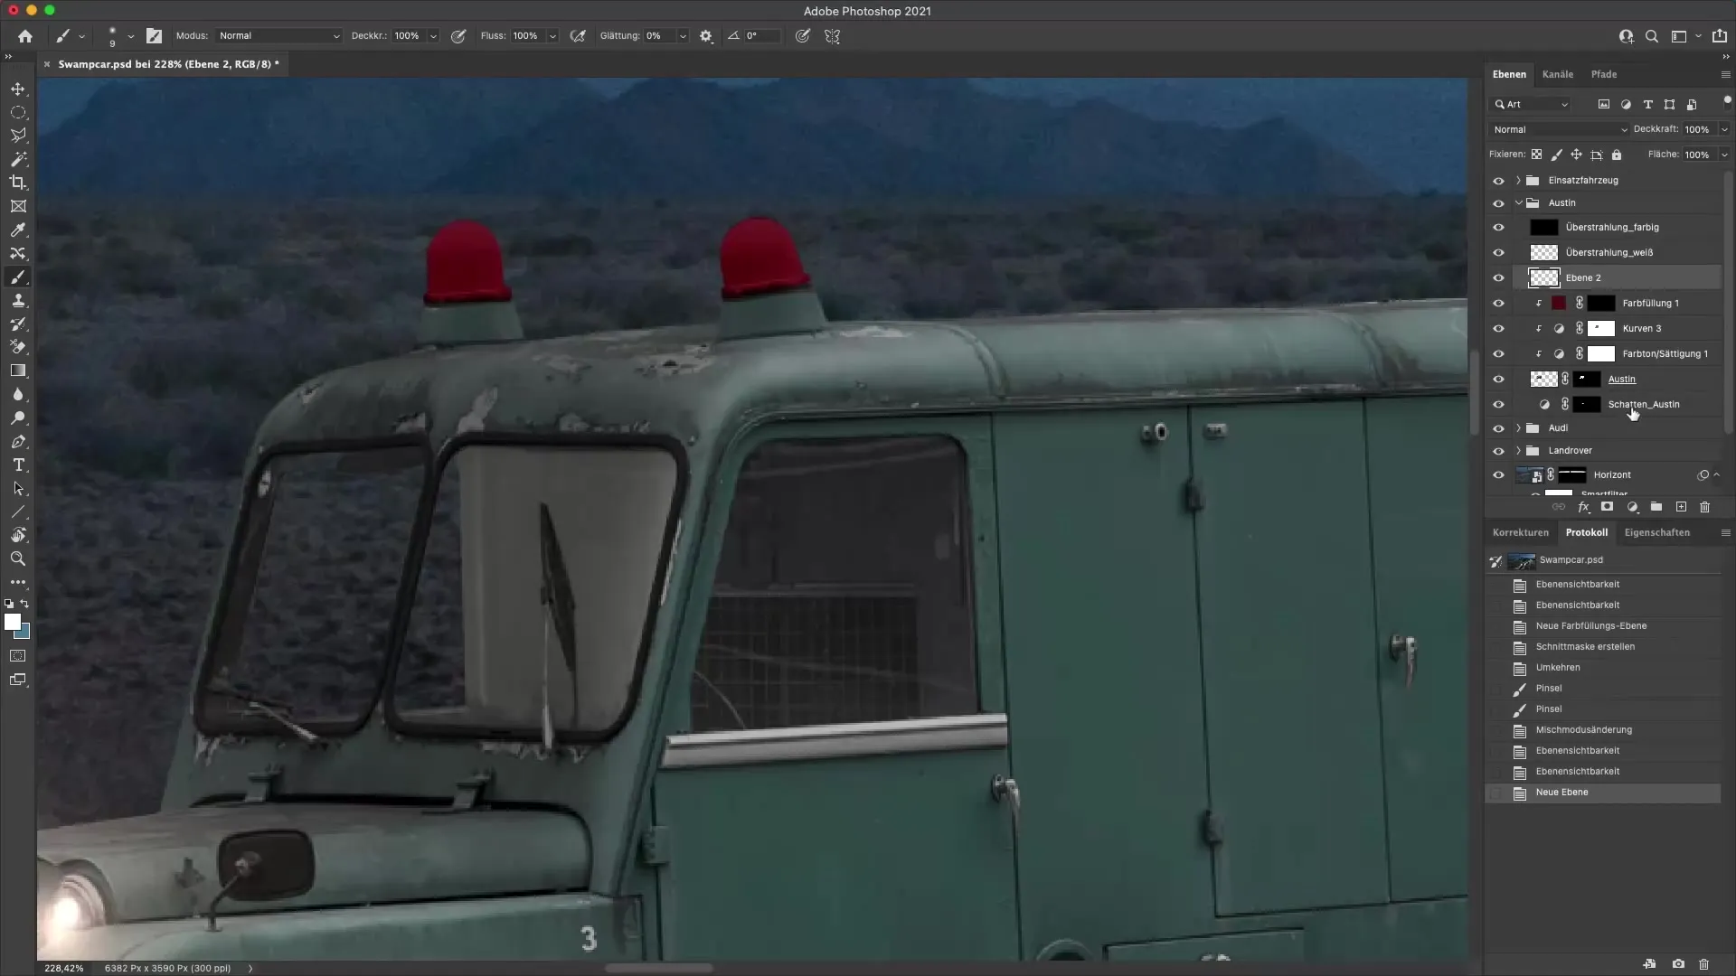Hide the Ebene 2 layer
This screenshot has height=976, width=1736.
pos(1498,278)
